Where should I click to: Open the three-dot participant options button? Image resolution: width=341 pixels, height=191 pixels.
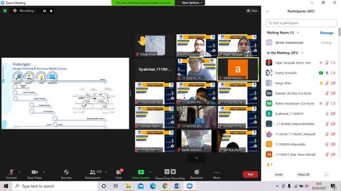click(326, 175)
